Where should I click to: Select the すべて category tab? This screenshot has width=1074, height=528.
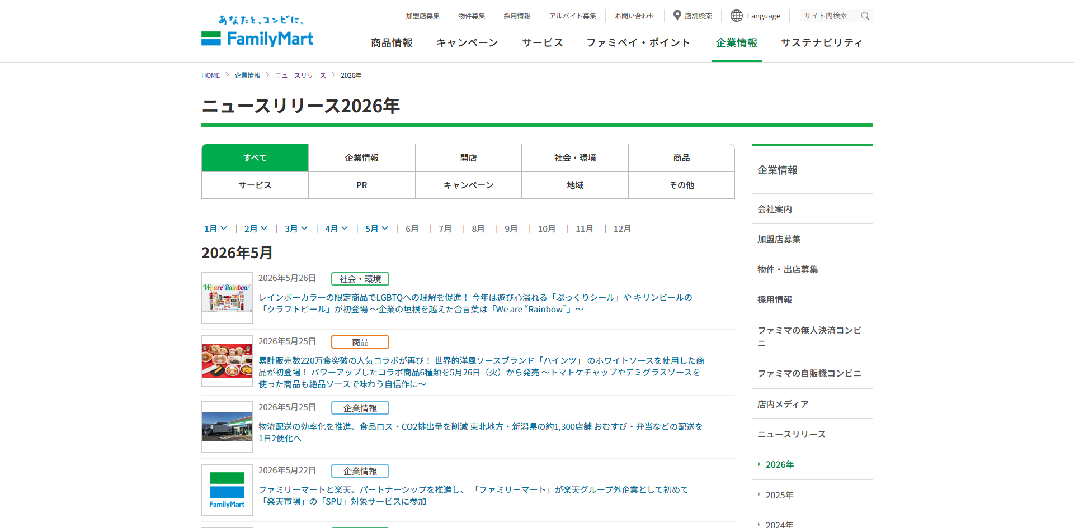255,158
